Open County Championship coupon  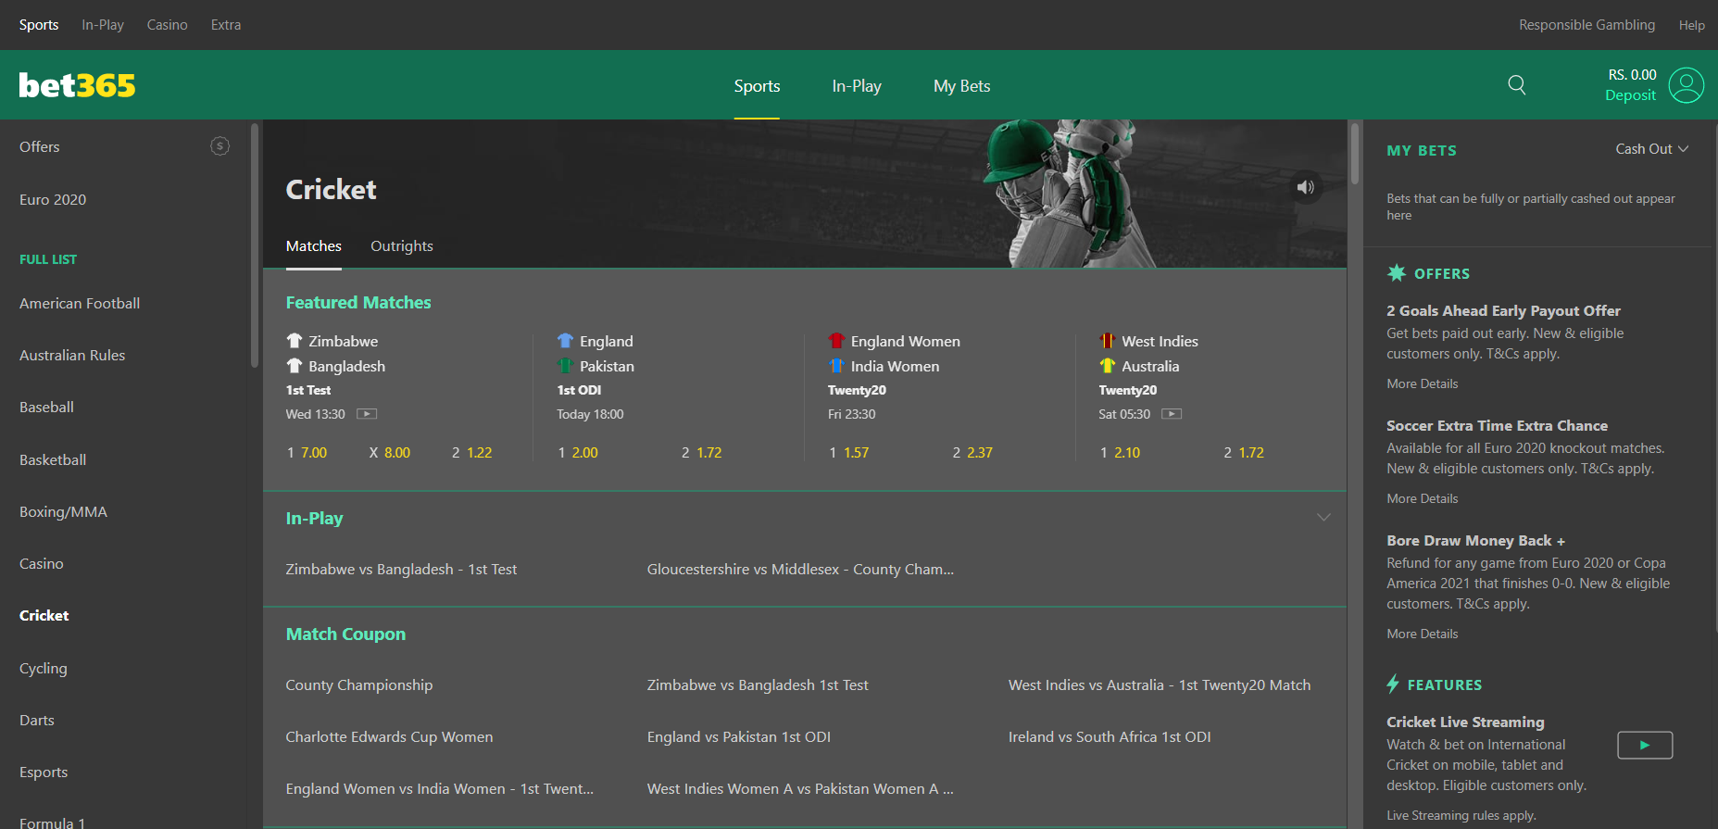[x=359, y=685]
